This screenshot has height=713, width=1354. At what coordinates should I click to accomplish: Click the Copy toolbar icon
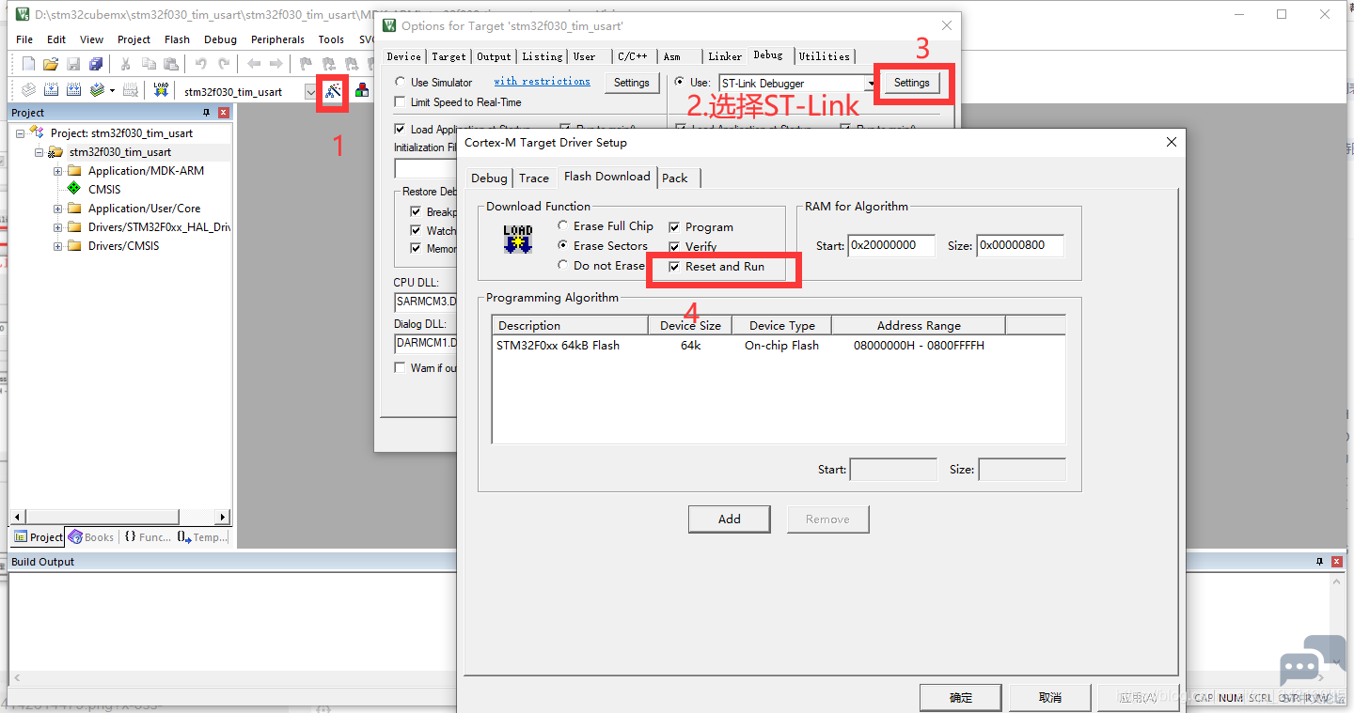(x=149, y=64)
